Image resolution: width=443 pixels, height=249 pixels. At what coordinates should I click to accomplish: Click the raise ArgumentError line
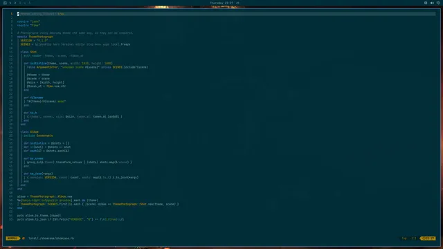(88, 67)
